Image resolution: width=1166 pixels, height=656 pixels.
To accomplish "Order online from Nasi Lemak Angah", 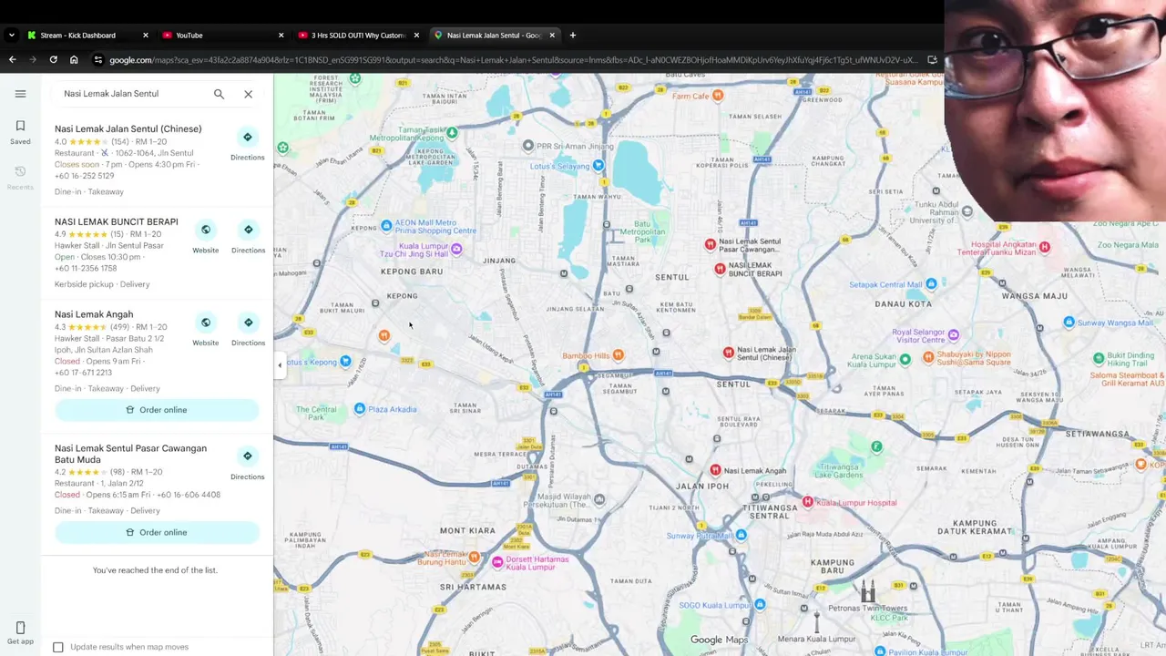I will (157, 410).
